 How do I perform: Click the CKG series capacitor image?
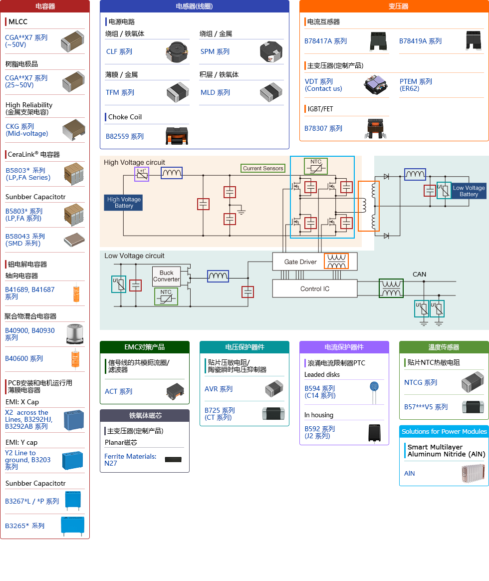click(x=74, y=130)
